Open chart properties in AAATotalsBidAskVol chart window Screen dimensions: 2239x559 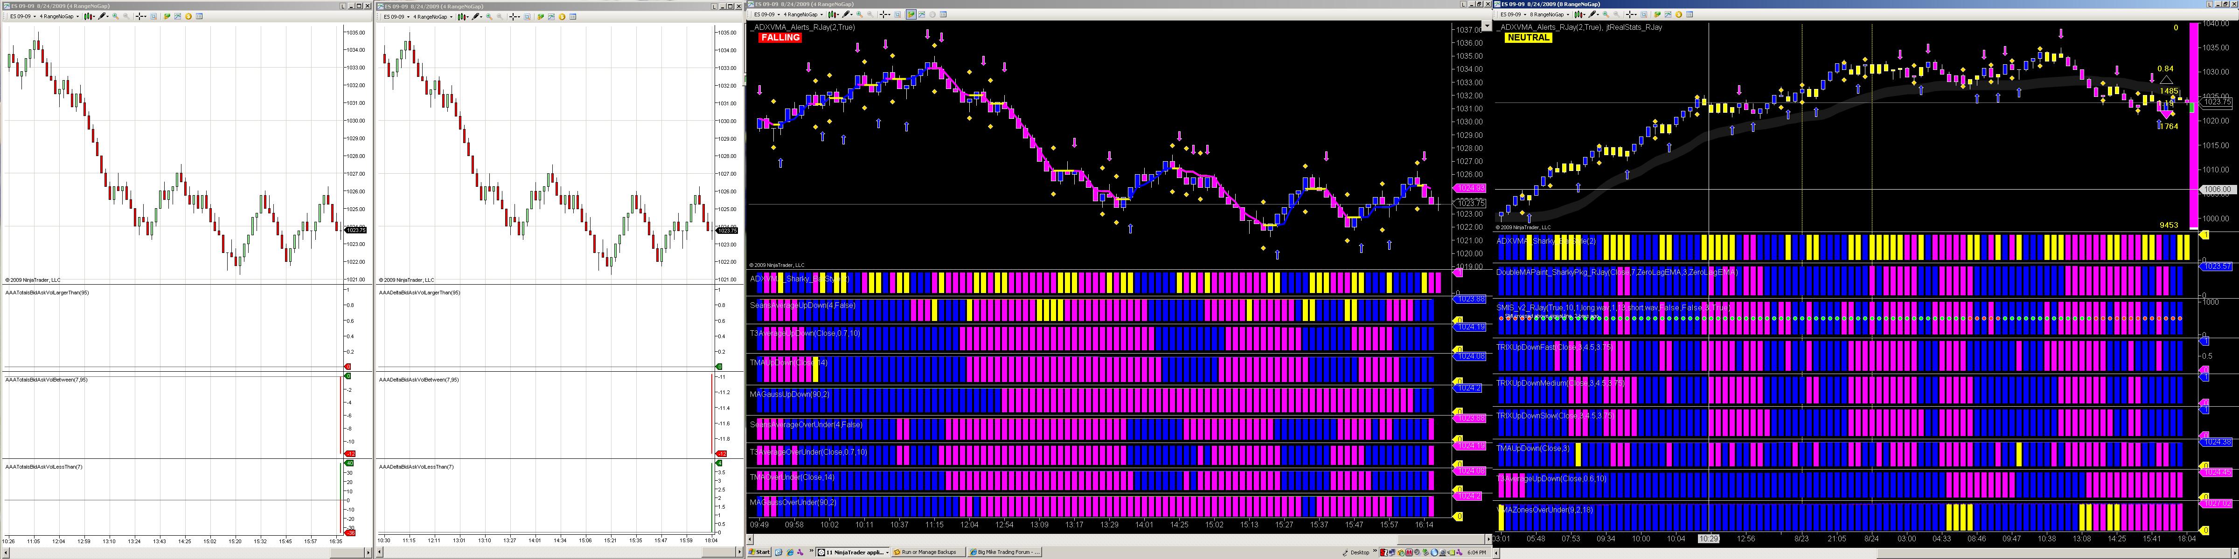tap(199, 16)
